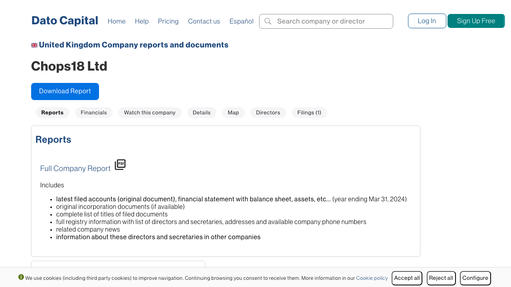This screenshot has height=287, width=511.
Task: Select the Filings (1) tab
Action: (309, 113)
